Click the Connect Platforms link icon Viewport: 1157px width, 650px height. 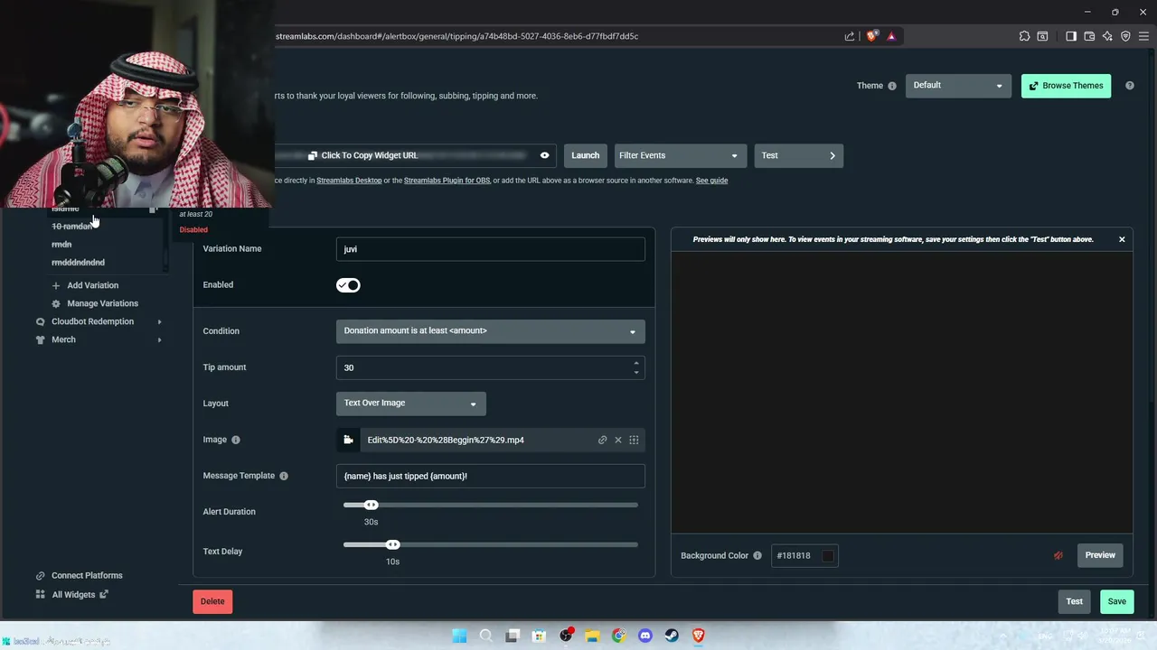[x=40, y=575]
